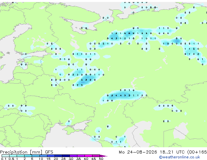Pick the 35–40 mm magenta legend swatch

tap(81, 156)
